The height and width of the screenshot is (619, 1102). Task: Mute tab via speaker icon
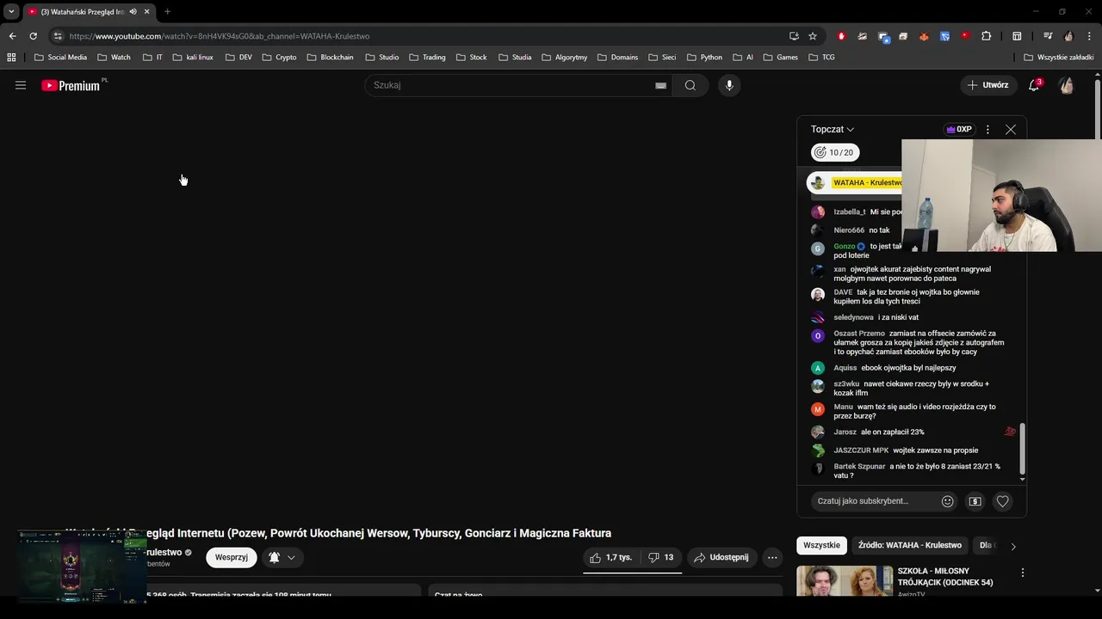click(133, 12)
